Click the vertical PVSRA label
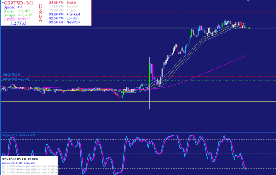This screenshot has width=276, height=175. [40, 13]
